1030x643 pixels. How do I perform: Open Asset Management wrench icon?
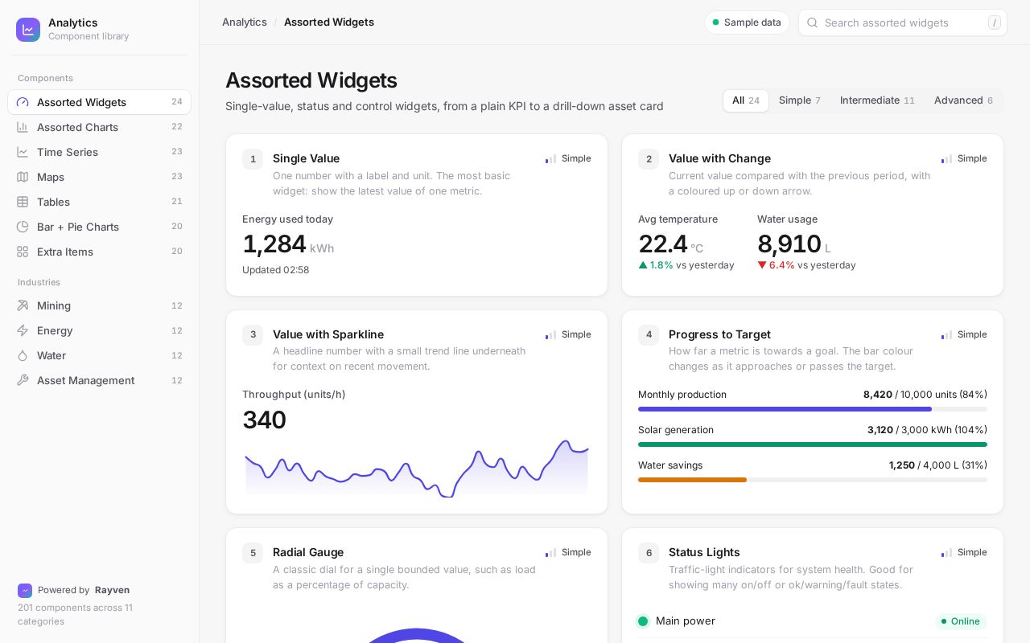coord(23,380)
